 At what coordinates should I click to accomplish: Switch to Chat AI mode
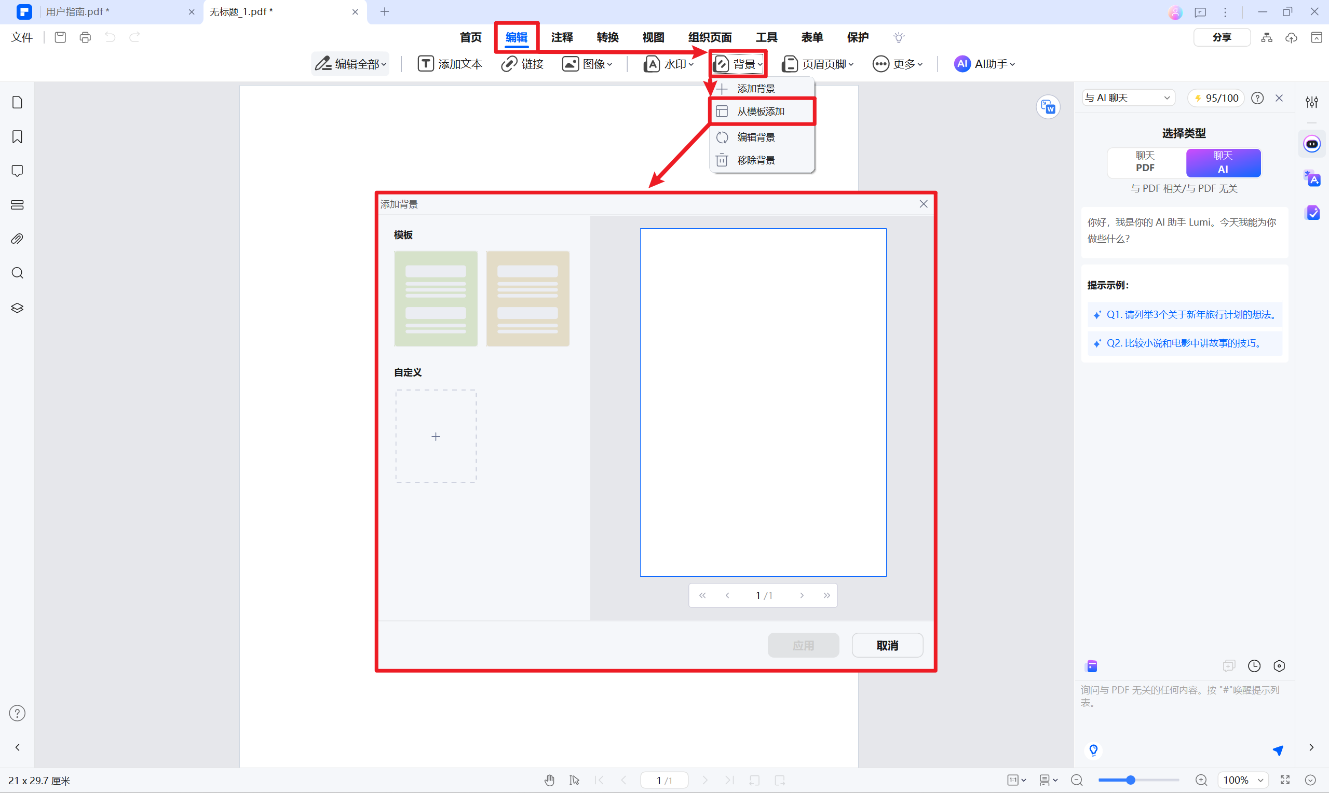[1223, 162]
